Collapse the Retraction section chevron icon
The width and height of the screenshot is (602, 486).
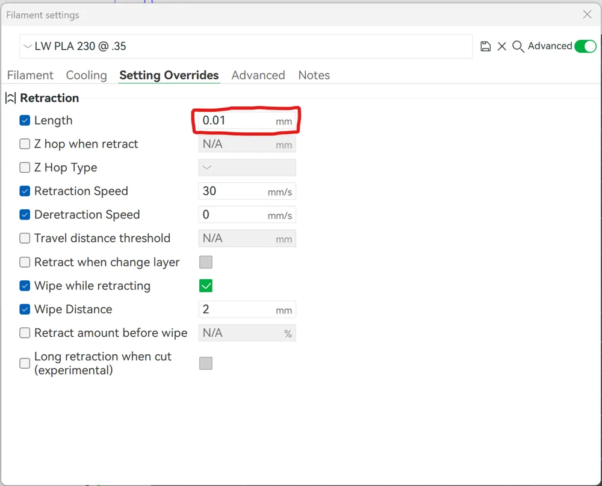pos(10,98)
